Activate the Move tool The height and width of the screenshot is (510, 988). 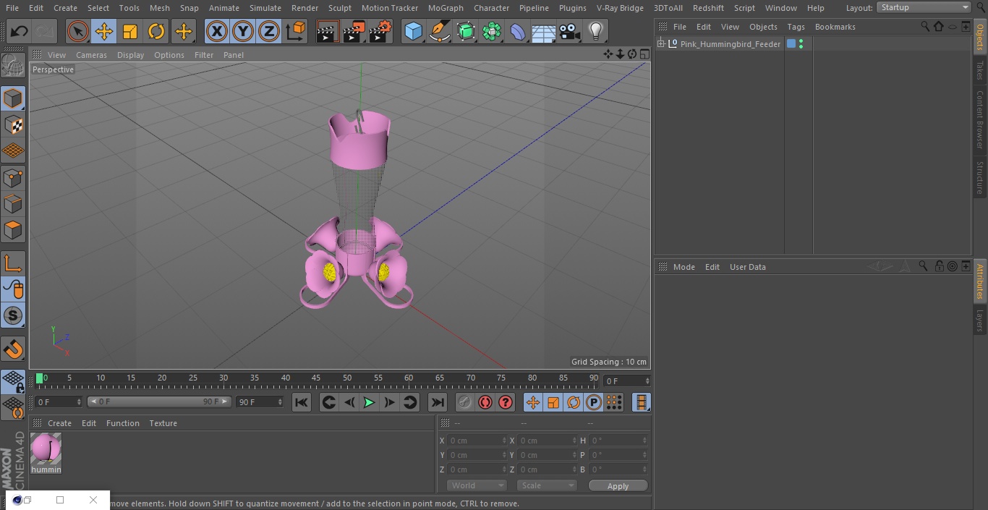[104, 31]
